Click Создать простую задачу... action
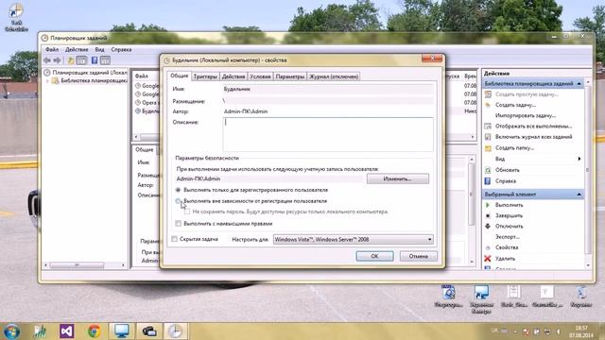605x340 pixels. [527, 94]
